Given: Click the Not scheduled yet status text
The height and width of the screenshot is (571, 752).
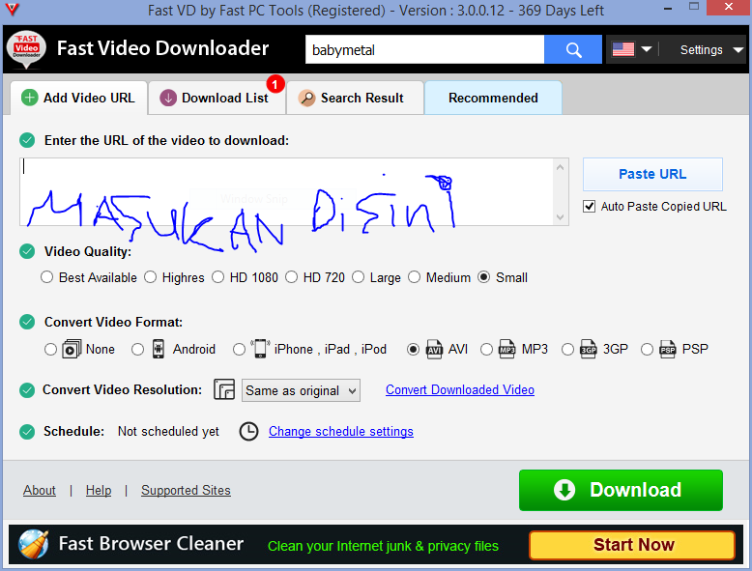Looking at the screenshot, I should (x=168, y=432).
